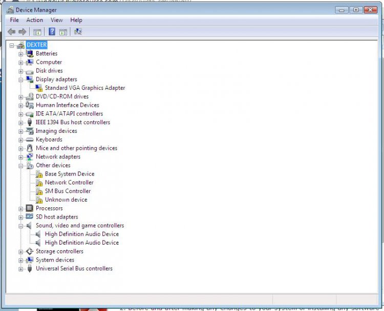Viewport: 384px width, 311px height.
Task: Open the View menu
Action: [x=56, y=20]
